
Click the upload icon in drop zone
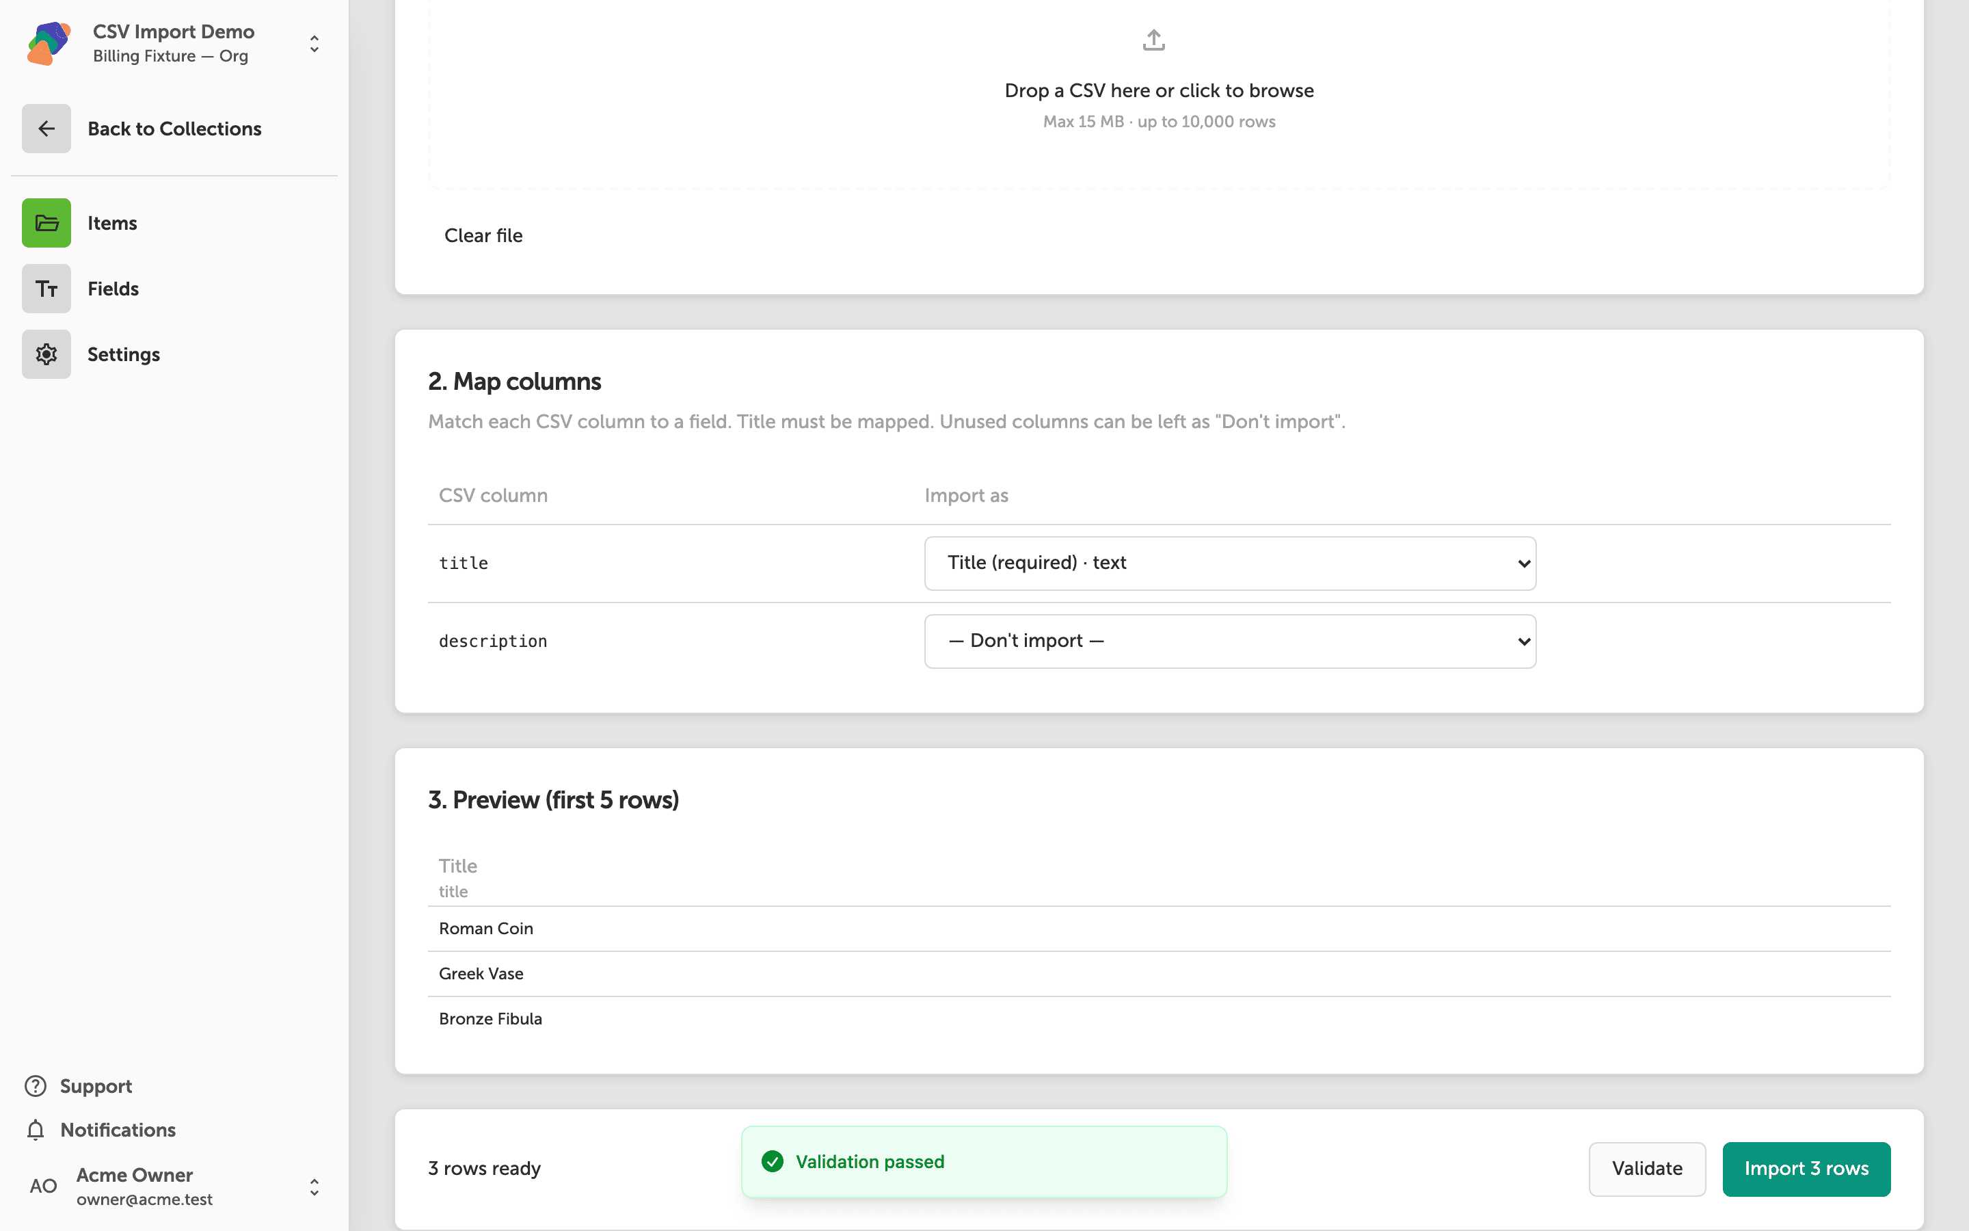point(1154,40)
